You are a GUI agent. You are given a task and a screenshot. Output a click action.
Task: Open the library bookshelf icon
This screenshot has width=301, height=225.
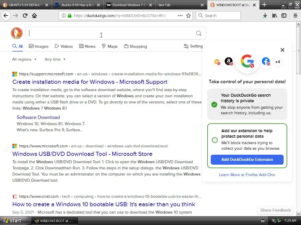(x=275, y=16)
